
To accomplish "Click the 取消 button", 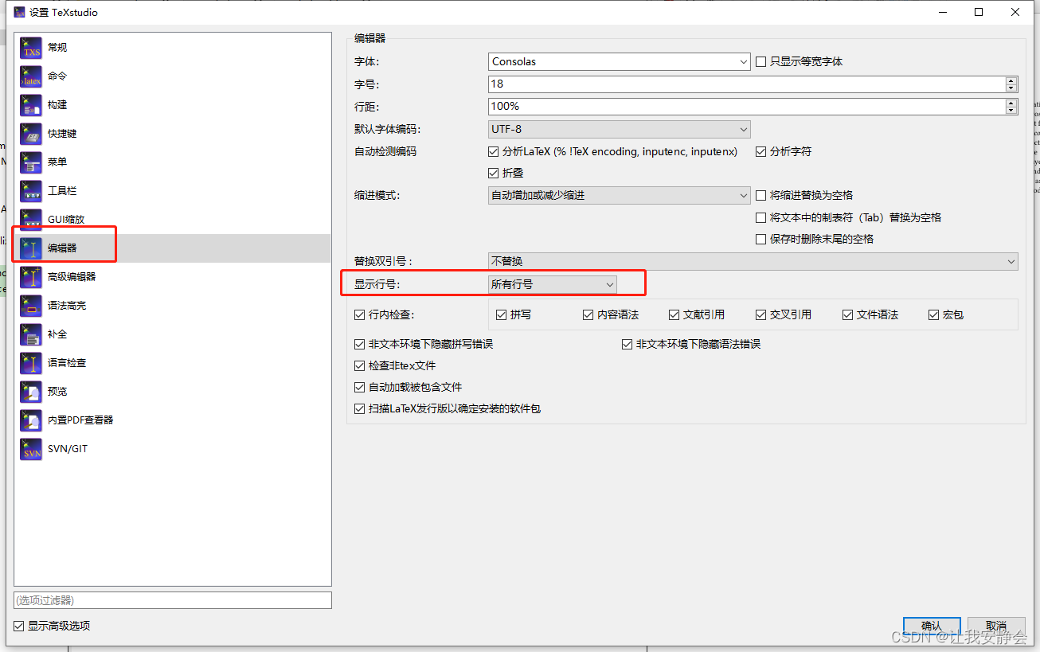I will (995, 626).
